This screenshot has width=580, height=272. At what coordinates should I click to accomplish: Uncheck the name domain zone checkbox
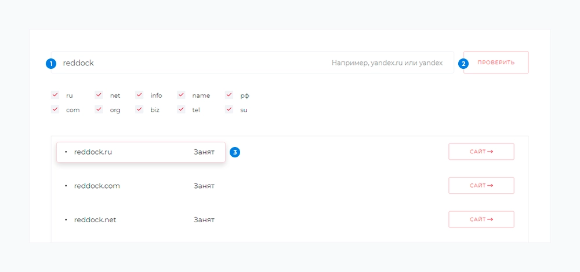click(x=182, y=95)
